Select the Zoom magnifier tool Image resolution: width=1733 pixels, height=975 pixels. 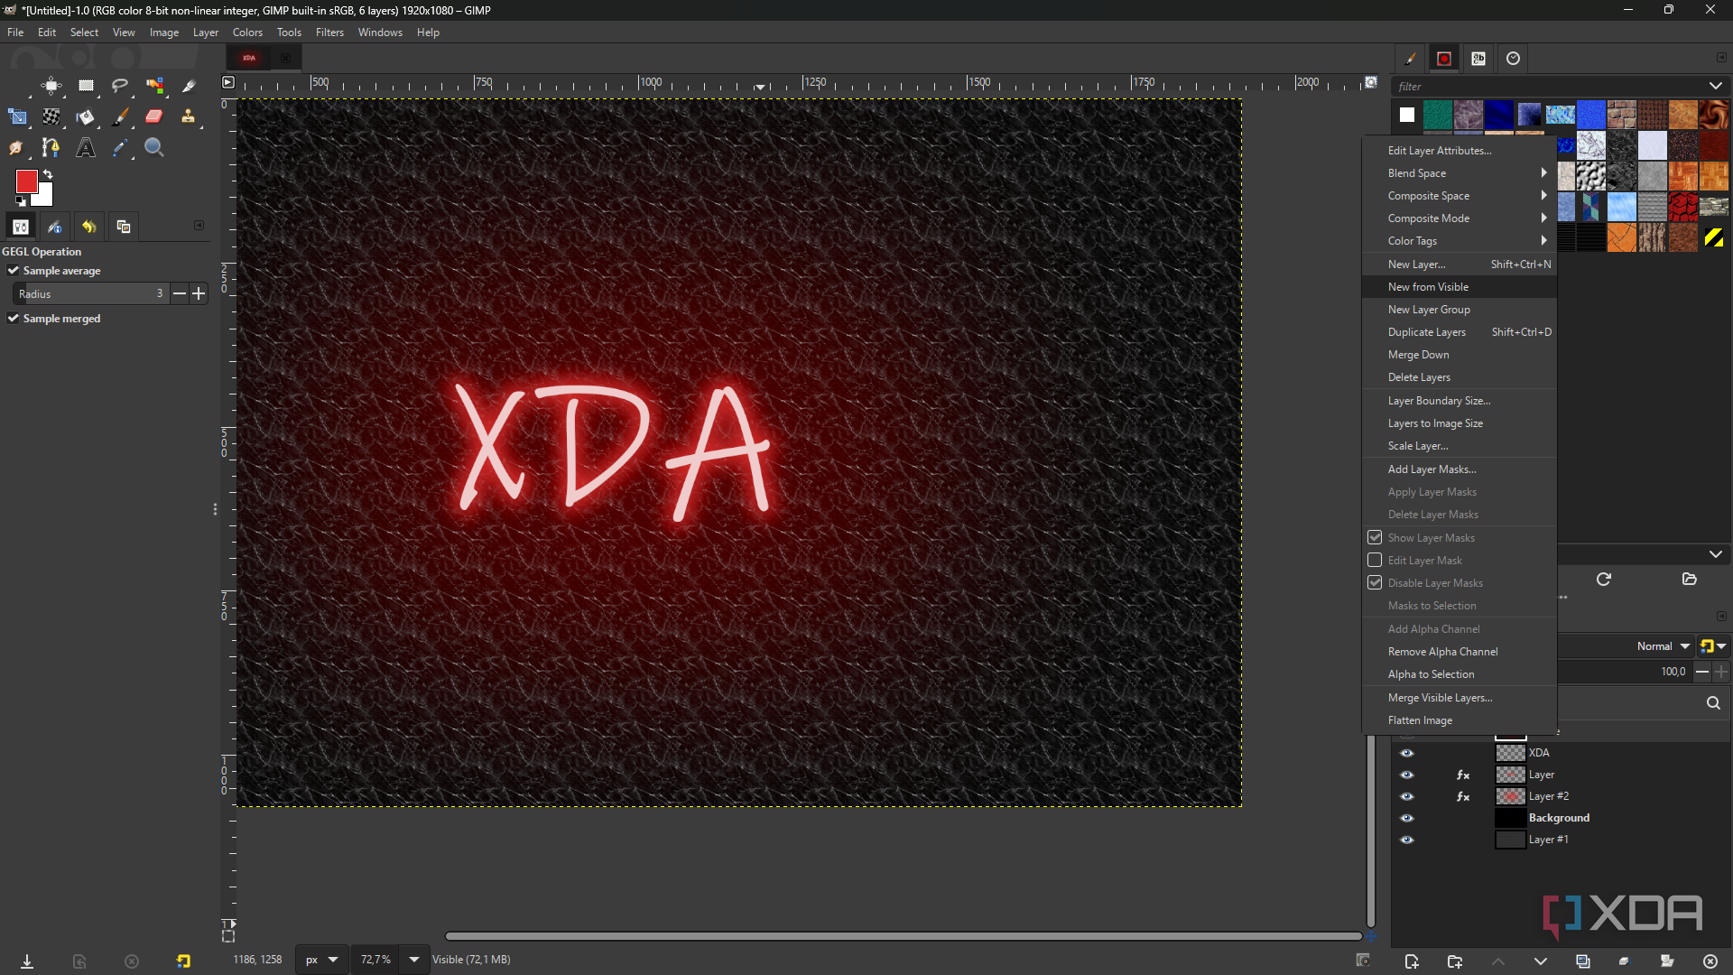click(154, 147)
